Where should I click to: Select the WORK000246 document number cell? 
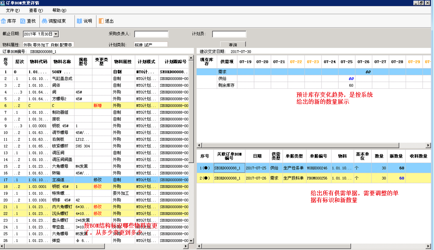coord(319,168)
